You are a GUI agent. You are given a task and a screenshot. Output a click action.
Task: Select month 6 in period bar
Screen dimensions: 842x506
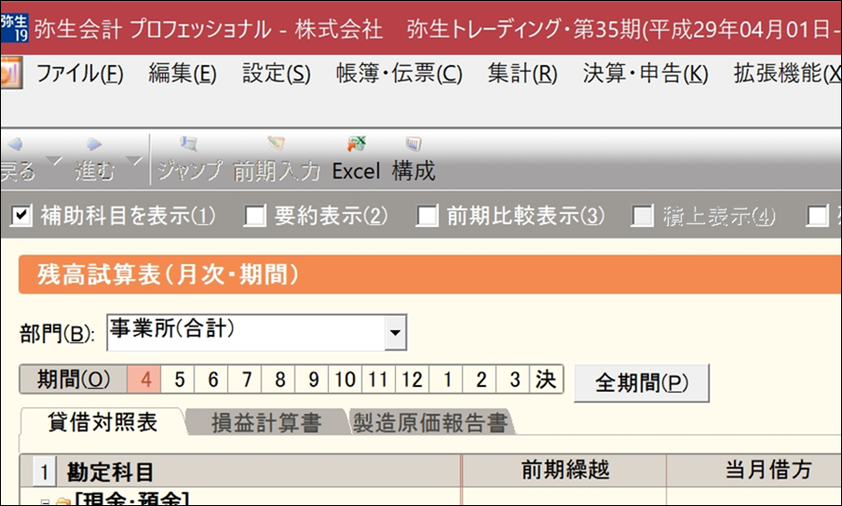pyautogui.click(x=211, y=379)
